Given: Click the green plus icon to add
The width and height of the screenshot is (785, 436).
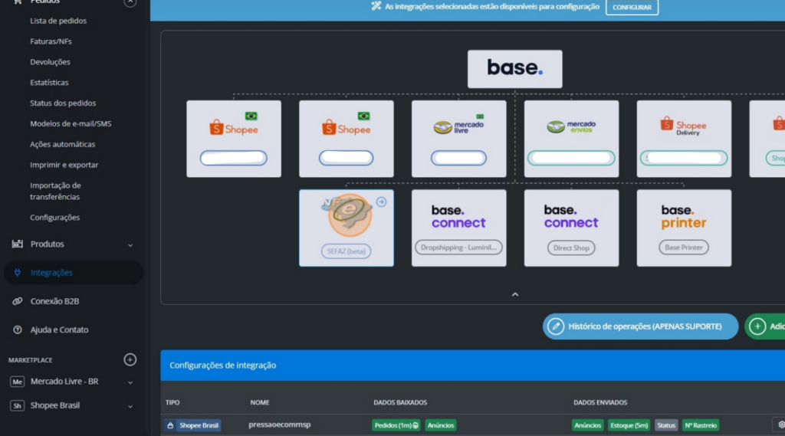Looking at the screenshot, I should [x=757, y=326].
